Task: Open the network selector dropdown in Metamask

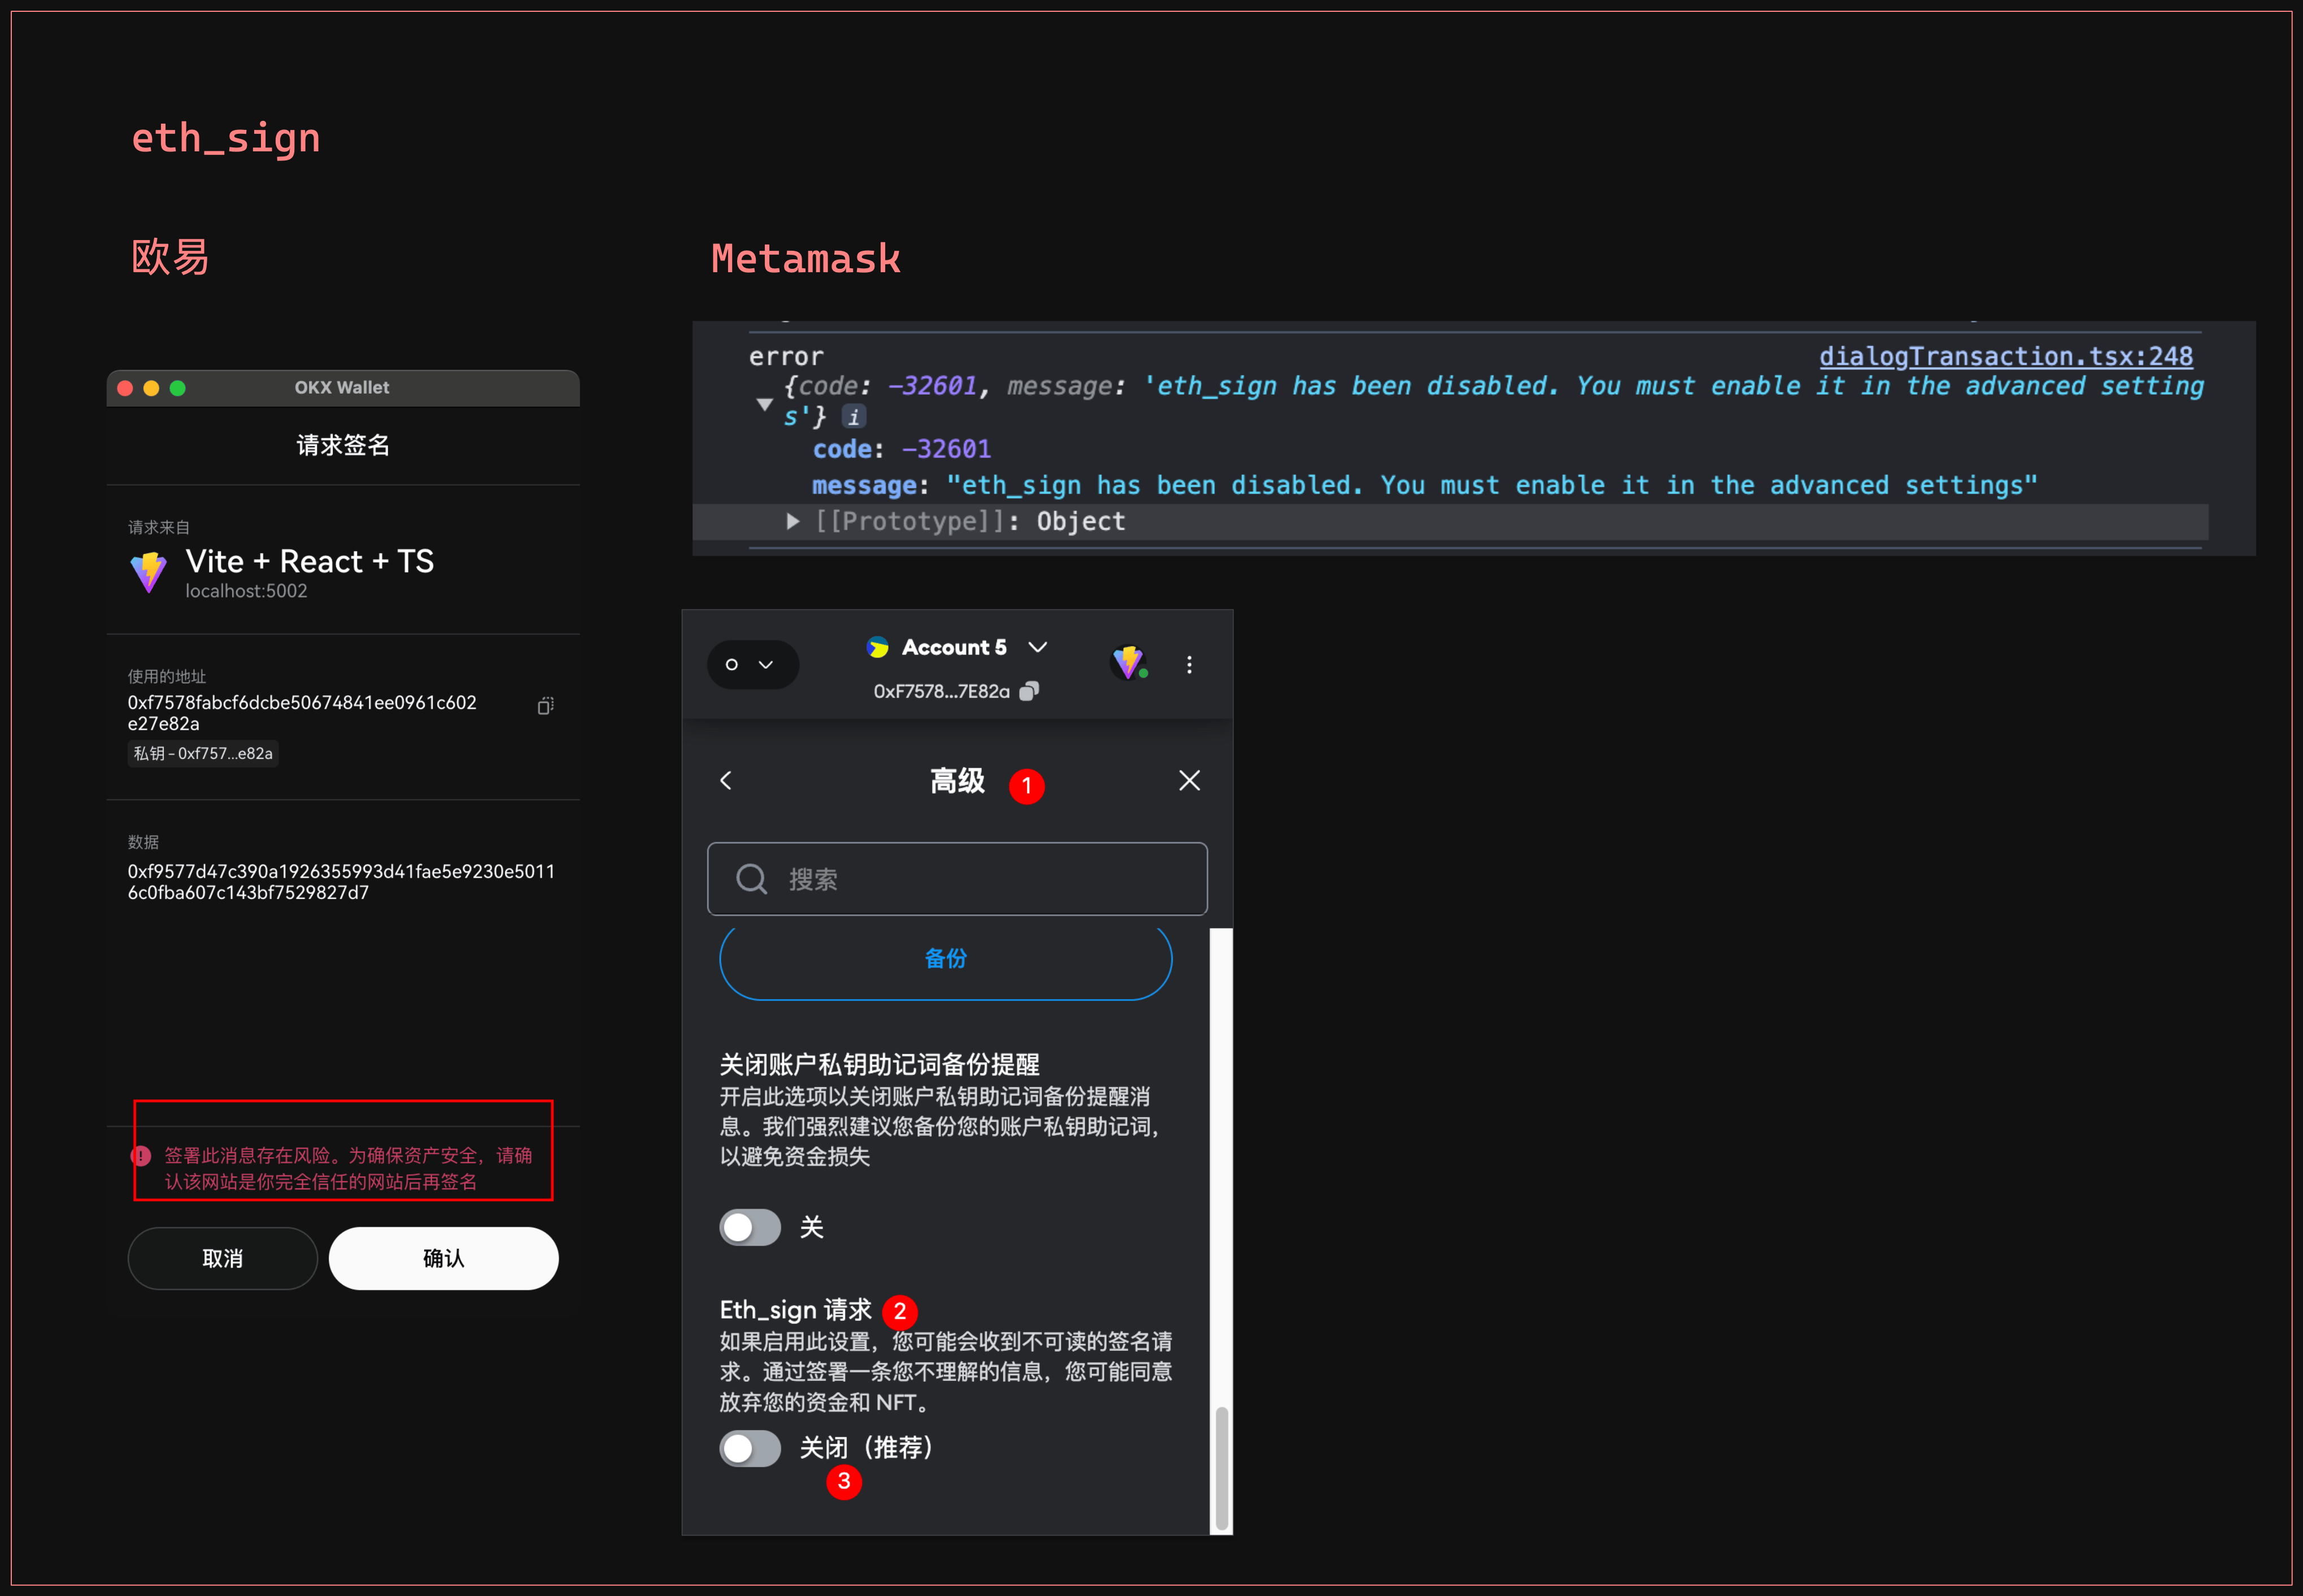Action: point(752,665)
